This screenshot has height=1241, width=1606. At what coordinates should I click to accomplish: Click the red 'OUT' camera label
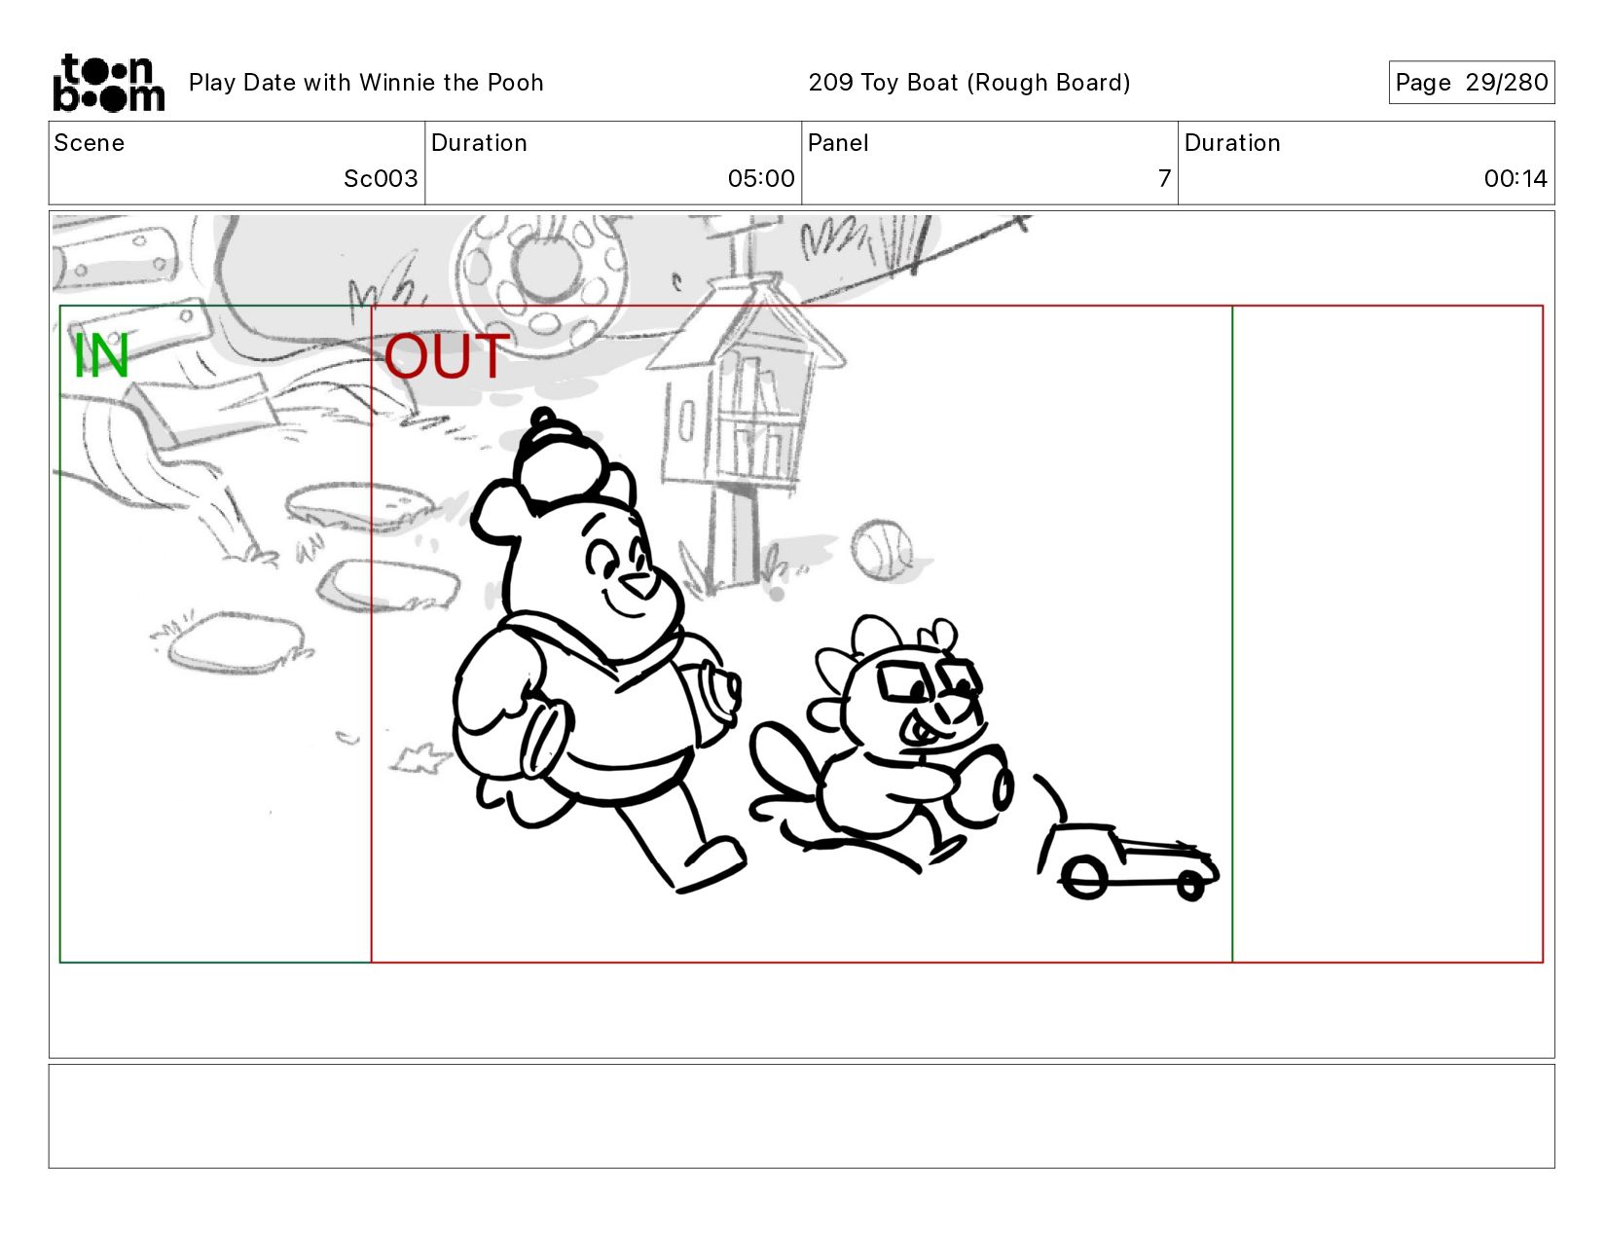point(447,356)
